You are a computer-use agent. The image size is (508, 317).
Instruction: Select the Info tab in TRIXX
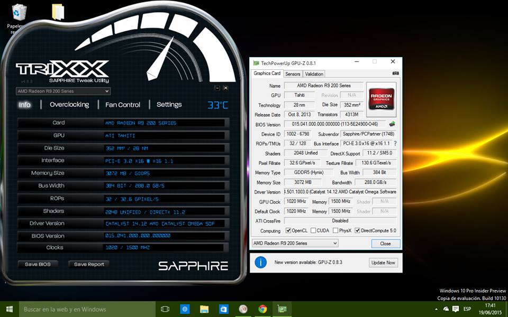coord(25,105)
